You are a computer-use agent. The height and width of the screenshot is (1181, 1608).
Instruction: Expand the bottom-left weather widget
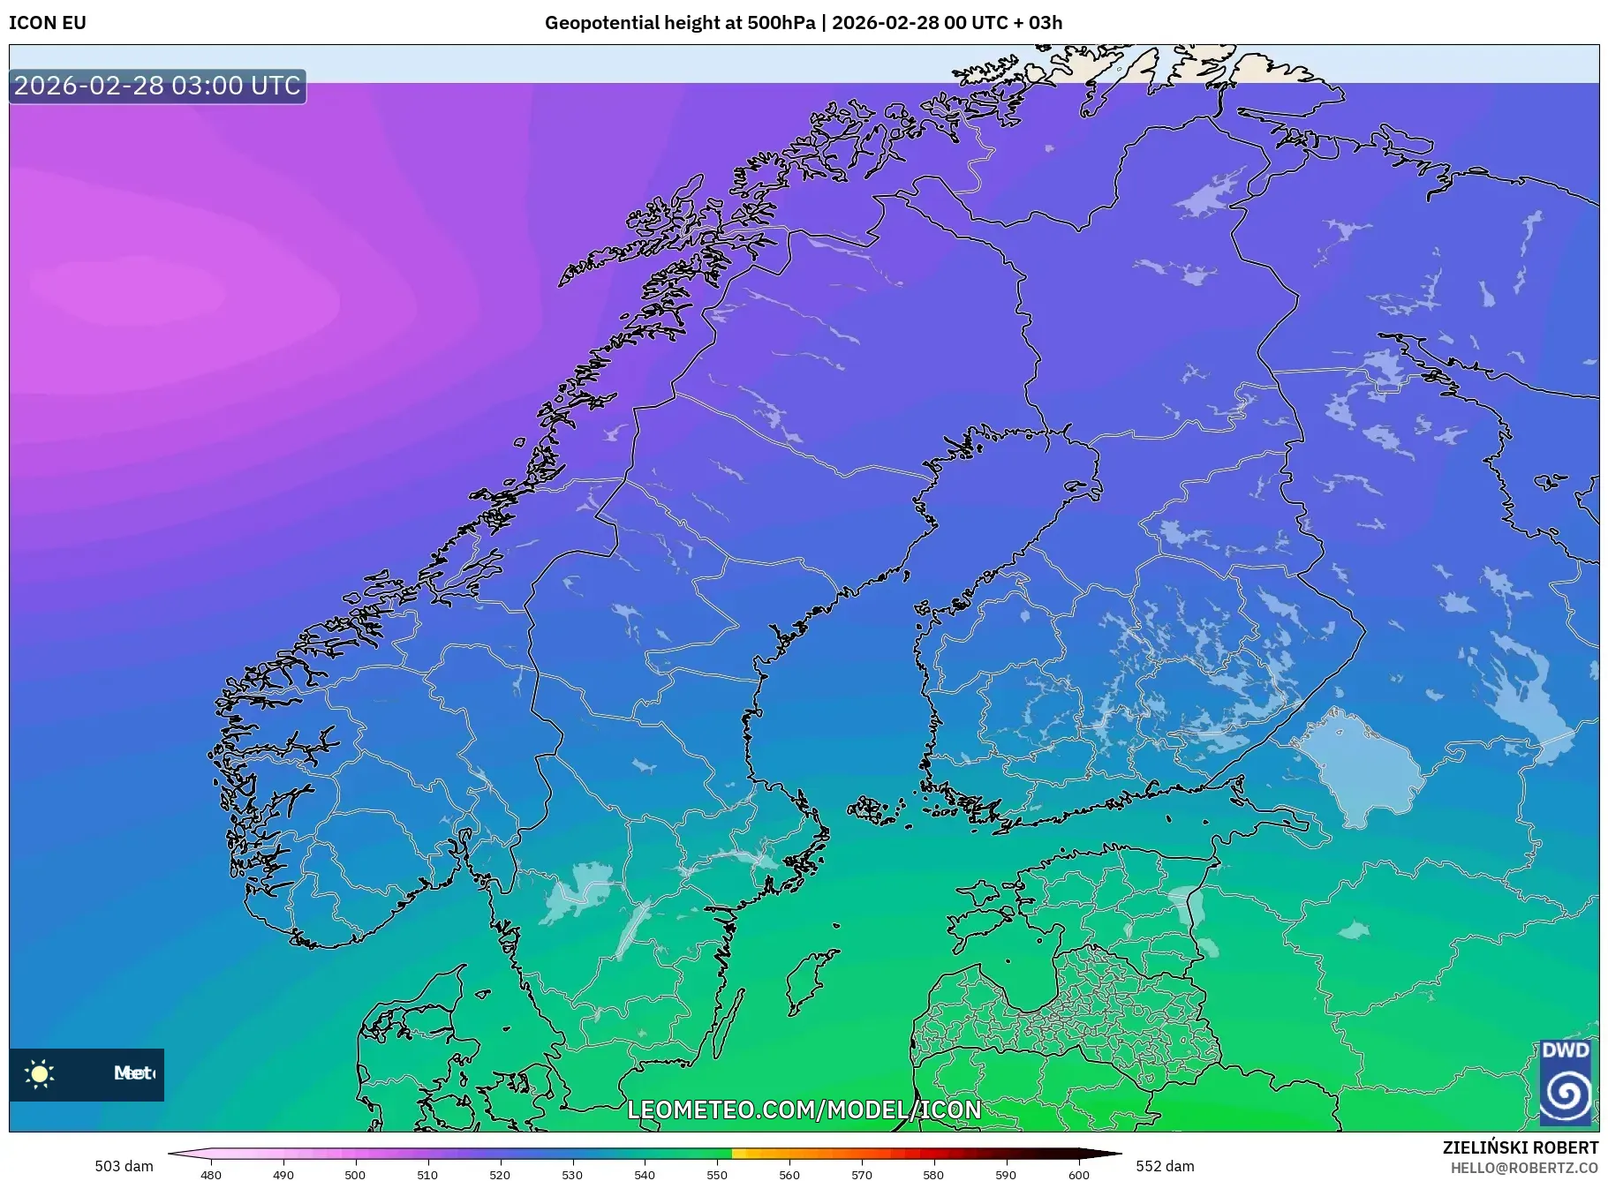coord(86,1074)
